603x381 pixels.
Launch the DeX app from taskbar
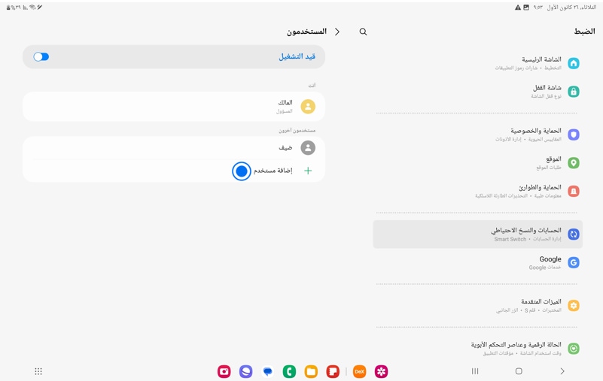[x=359, y=371]
